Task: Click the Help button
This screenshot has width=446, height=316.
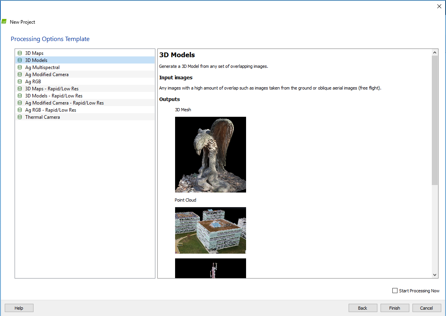Action: click(19, 308)
